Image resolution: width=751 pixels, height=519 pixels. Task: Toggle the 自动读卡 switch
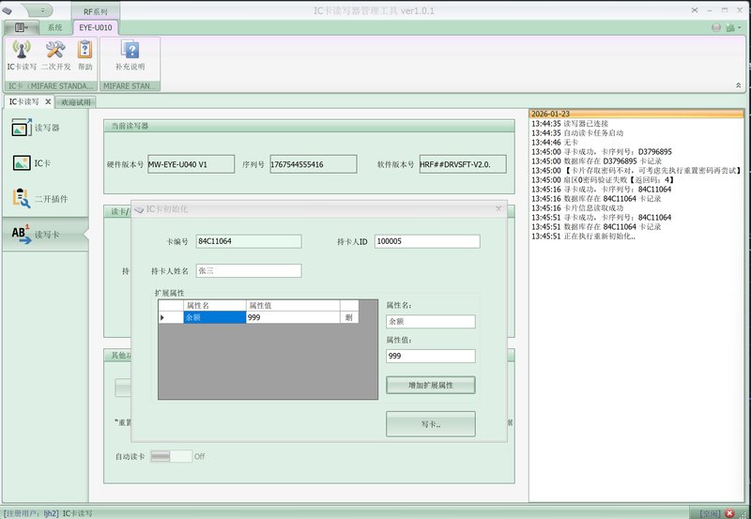click(x=171, y=456)
